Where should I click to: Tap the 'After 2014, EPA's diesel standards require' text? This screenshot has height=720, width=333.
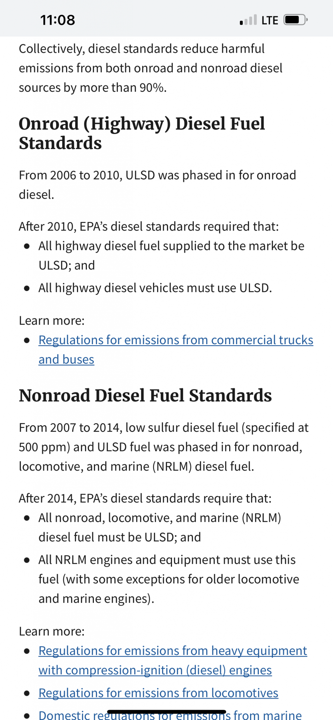pos(145,498)
